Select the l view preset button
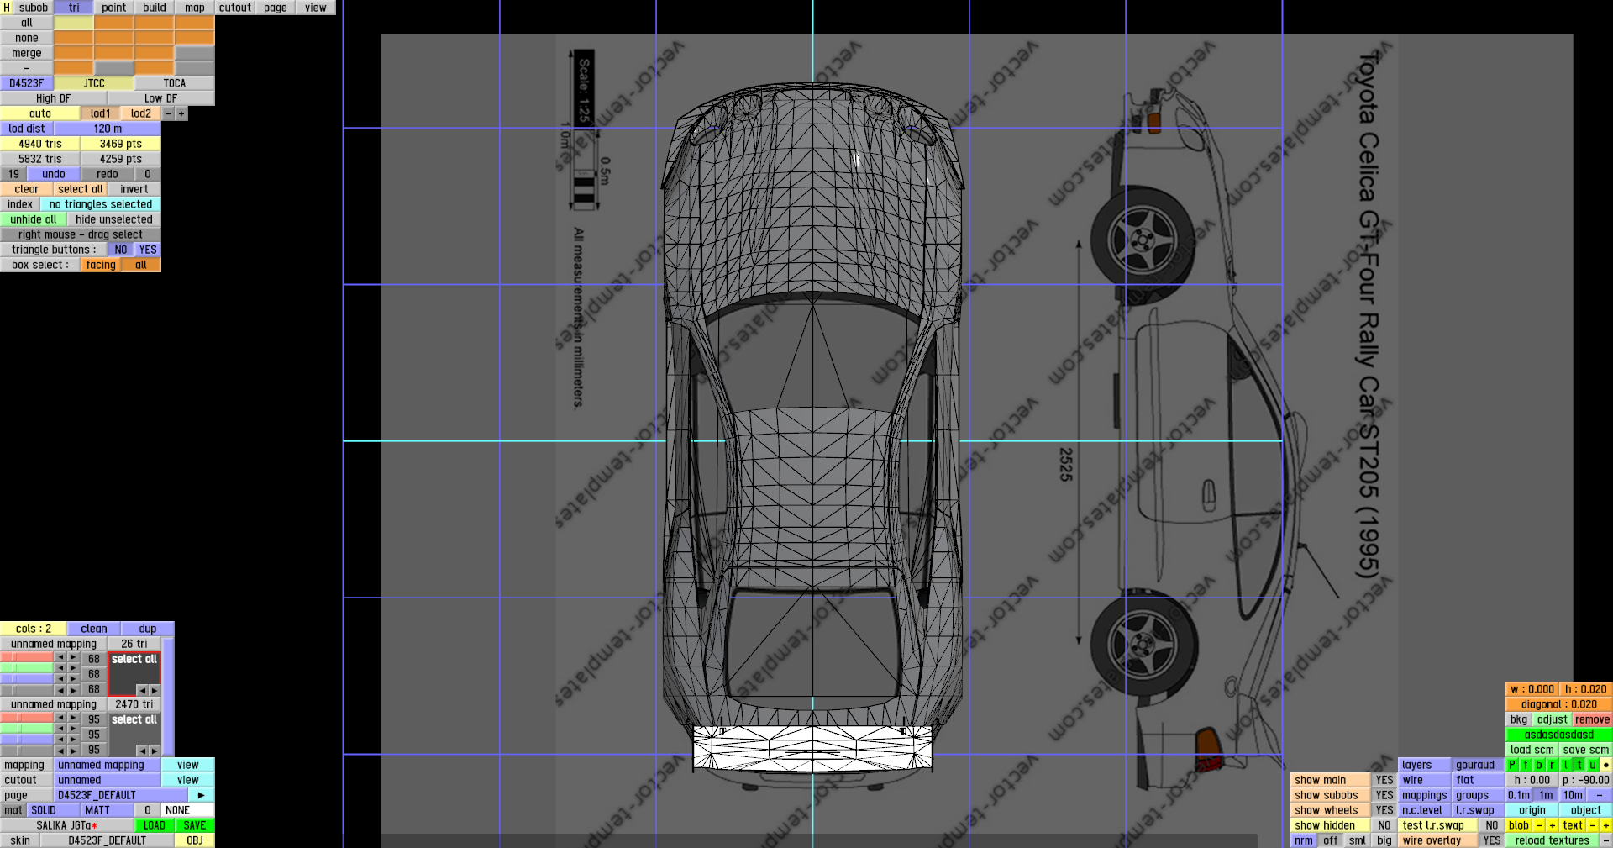 click(1566, 765)
